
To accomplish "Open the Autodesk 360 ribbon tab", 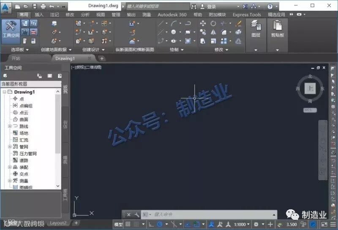I will tap(172, 15).
